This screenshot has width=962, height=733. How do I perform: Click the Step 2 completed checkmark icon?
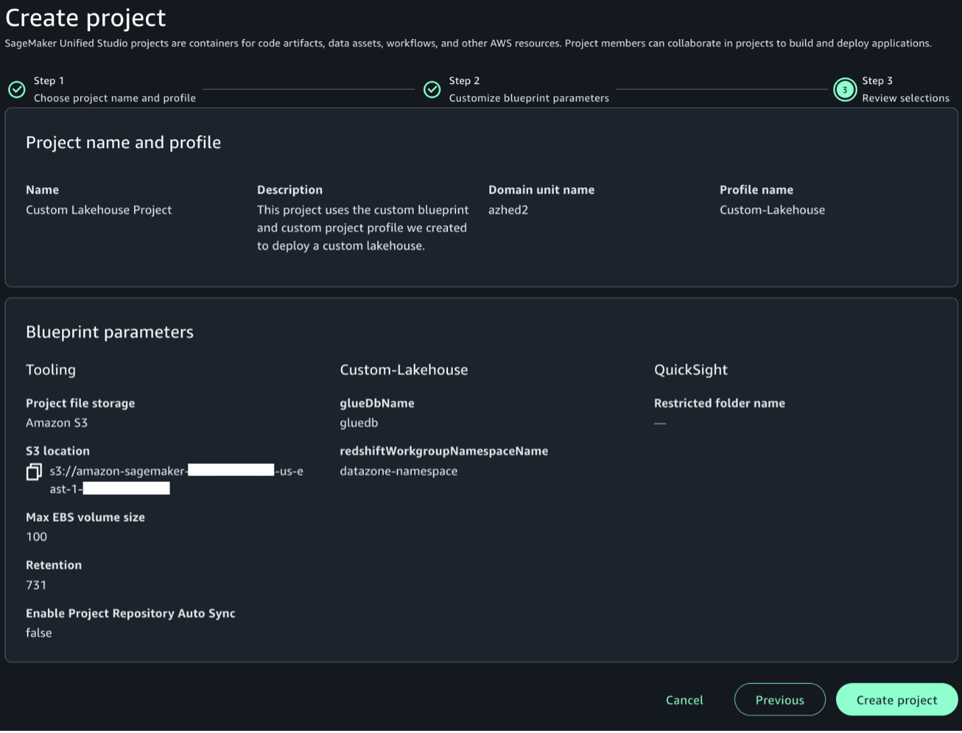pos(432,89)
